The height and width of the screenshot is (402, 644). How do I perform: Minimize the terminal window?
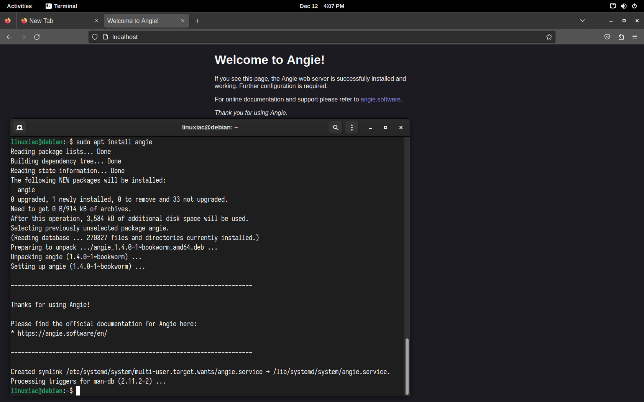tap(370, 127)
